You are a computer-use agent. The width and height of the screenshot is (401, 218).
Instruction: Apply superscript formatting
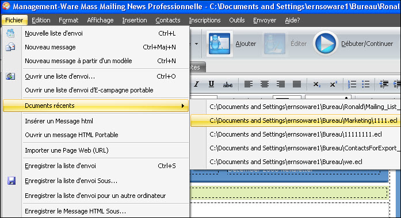coord(333,84)
